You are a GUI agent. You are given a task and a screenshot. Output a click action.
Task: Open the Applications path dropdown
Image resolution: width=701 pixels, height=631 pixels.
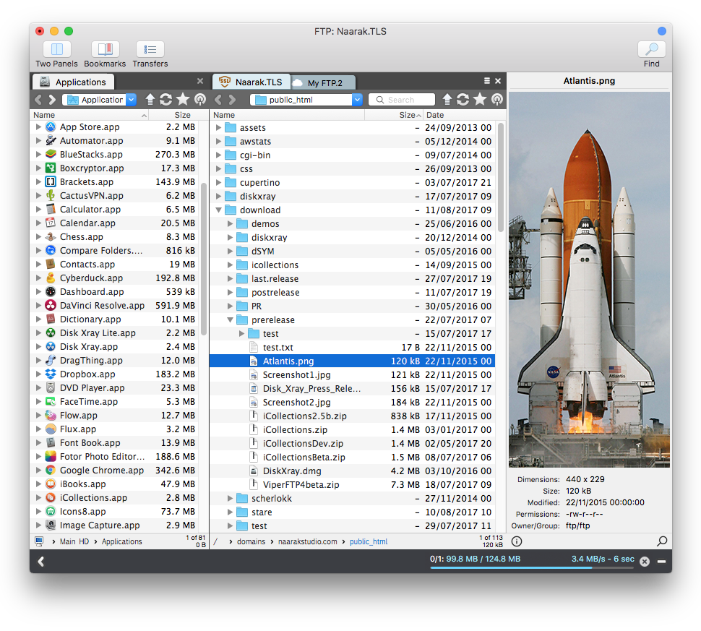click(131, 99)
